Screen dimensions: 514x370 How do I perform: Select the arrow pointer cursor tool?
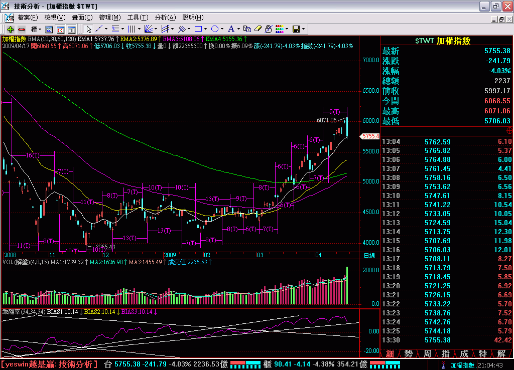click(x=88, y=29)
